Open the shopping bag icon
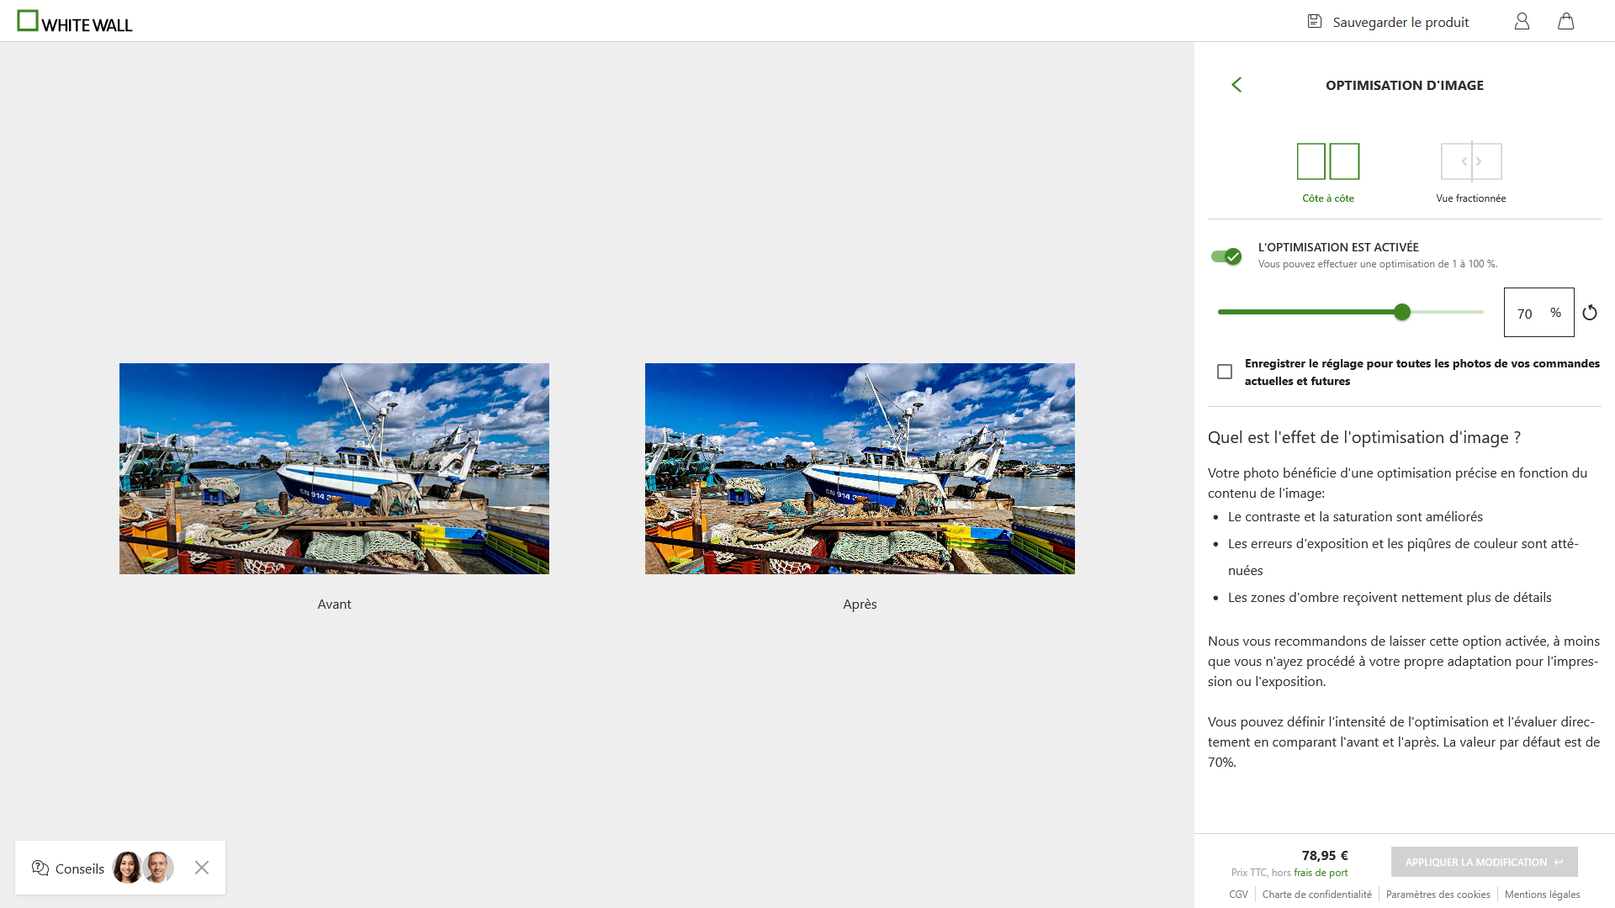 (x=1565, y=22)
